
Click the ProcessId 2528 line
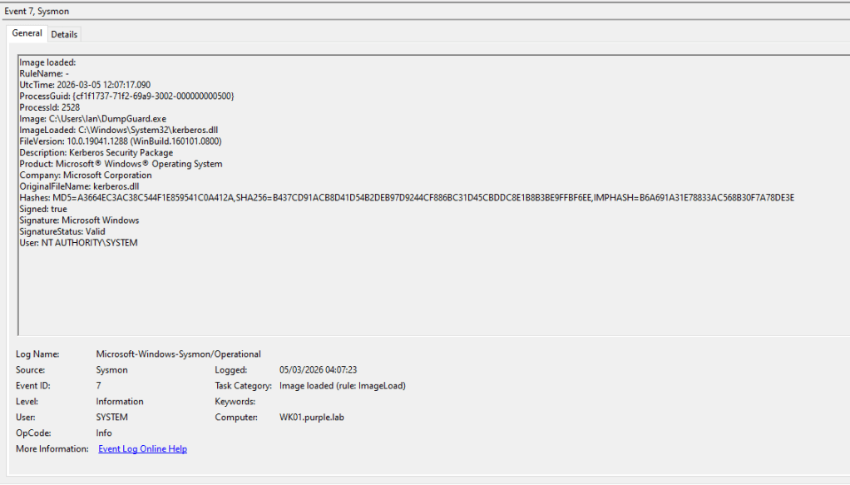(x=50, y=107)
